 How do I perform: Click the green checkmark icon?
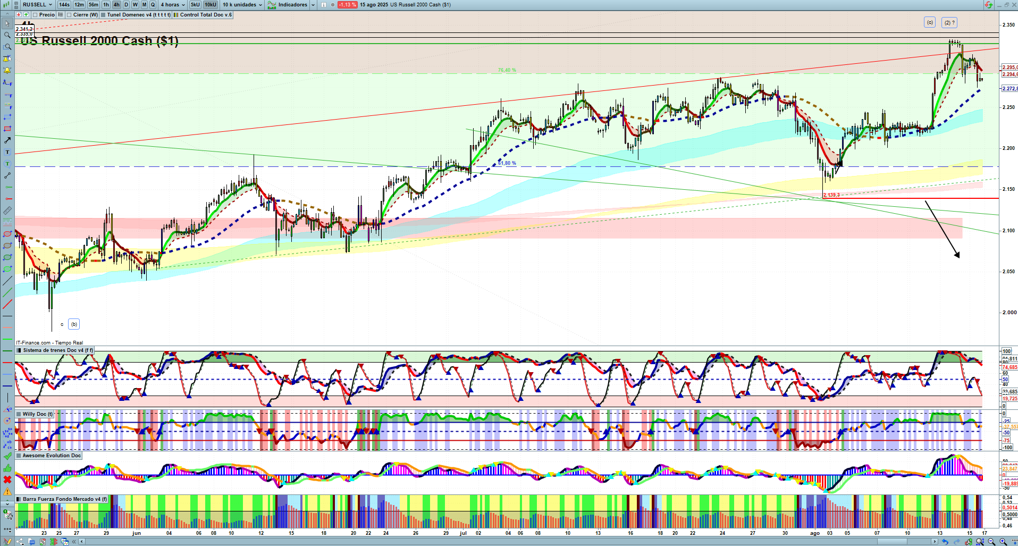point(7,456)
